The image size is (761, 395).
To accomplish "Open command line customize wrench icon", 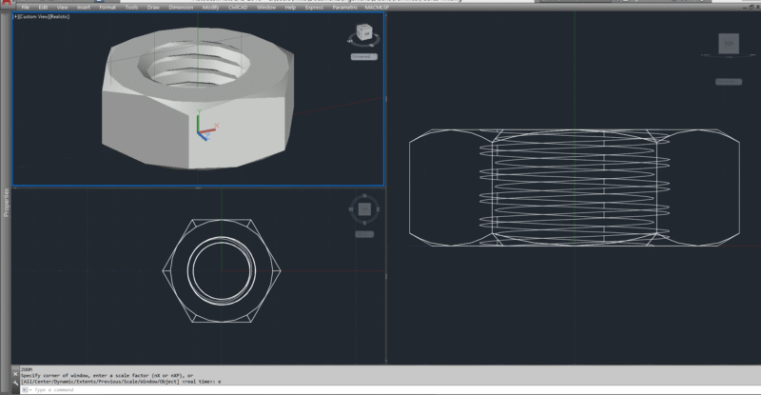I will pos(15,383).
